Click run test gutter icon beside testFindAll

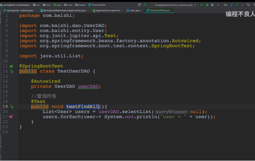pos(11,106)
